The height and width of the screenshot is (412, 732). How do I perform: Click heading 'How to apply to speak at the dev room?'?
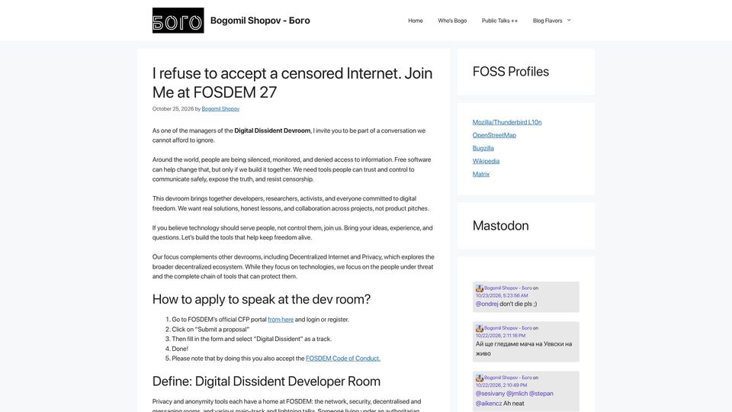pos(262,299)
